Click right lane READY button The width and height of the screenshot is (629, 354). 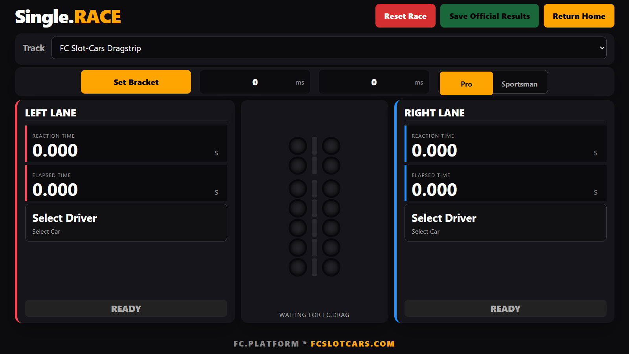click(506, 308)
